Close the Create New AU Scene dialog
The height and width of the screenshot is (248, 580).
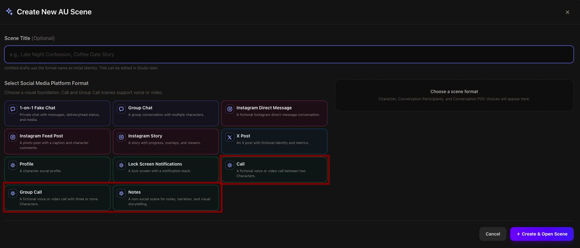[x=567, y=12]
